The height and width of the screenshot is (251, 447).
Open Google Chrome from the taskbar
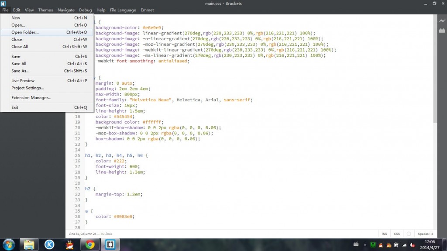click(x=90, y=245)
